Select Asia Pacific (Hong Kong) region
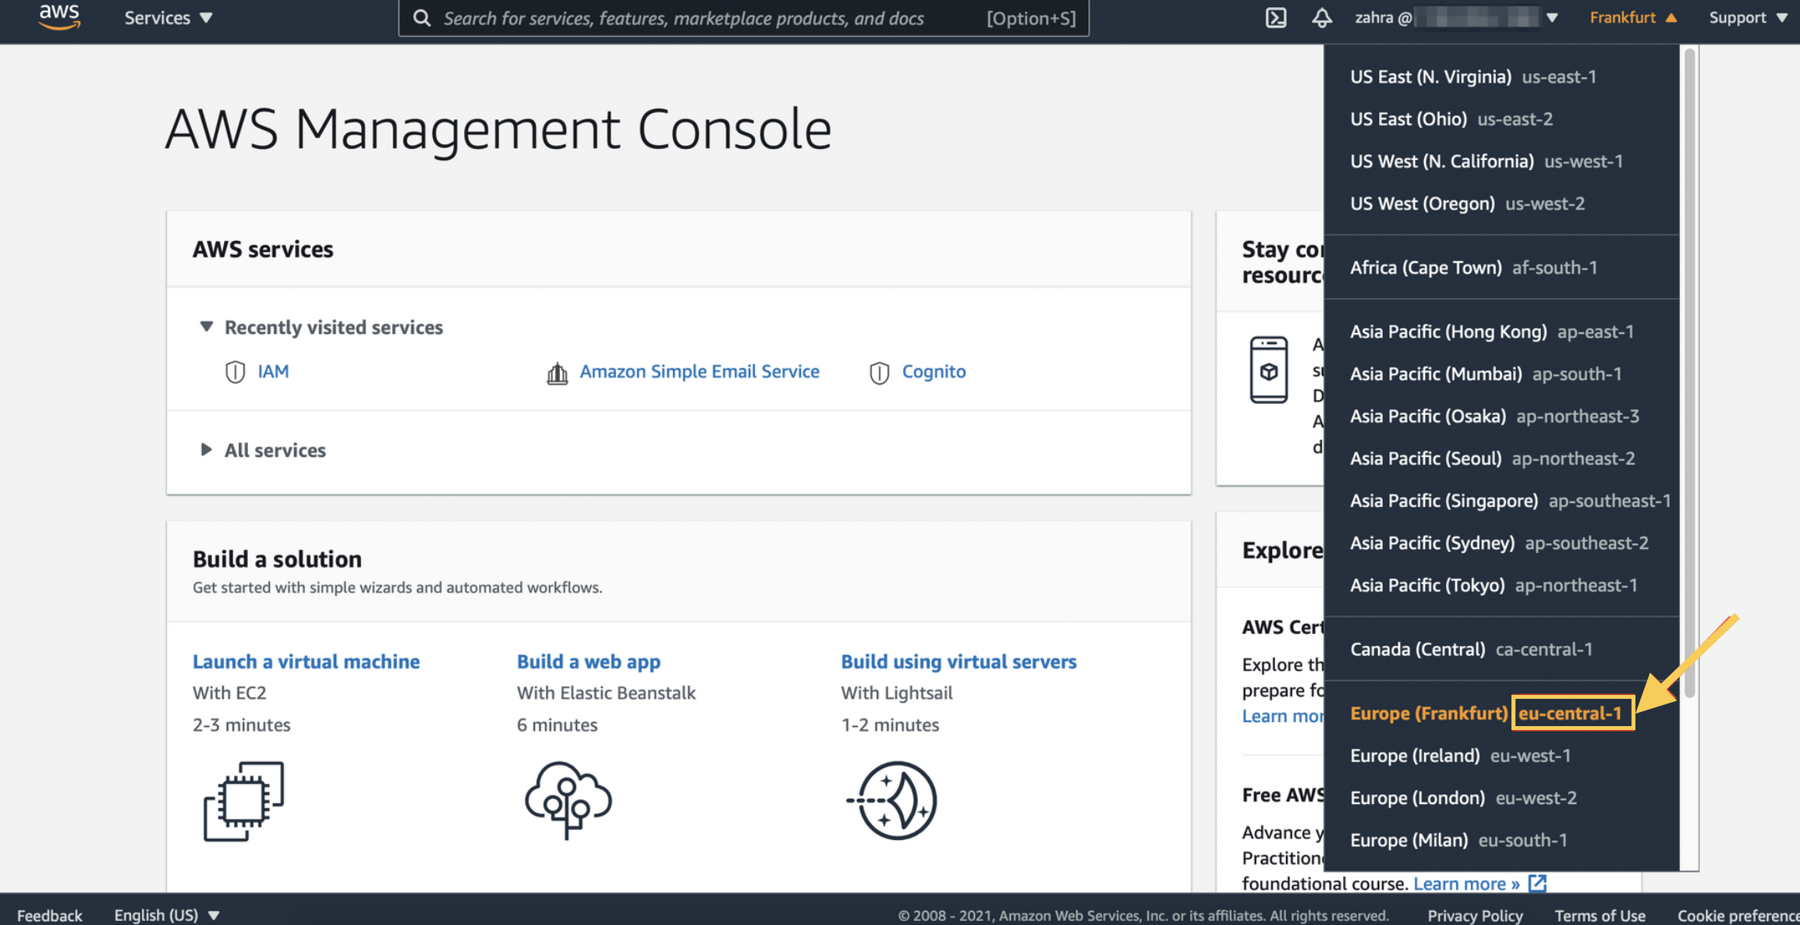Image resolution: width=1800 pixels, height=925 pixels. coord(1501,331)
